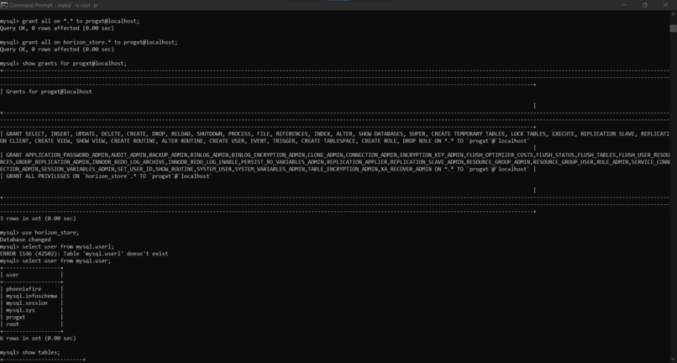Click the "select user from mysql.userl;" command
677x363 pixels.
coord(68,247)
